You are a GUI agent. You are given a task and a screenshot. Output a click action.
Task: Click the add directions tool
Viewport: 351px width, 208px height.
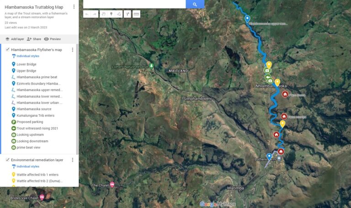(x=128, y=14)
